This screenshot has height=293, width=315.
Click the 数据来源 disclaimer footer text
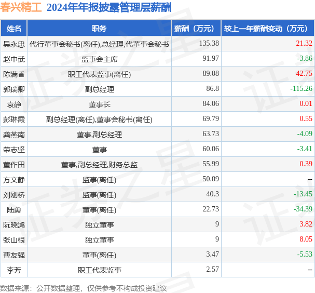coord(84,289)
